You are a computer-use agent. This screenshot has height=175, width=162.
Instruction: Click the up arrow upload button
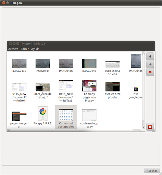(150, 56)
